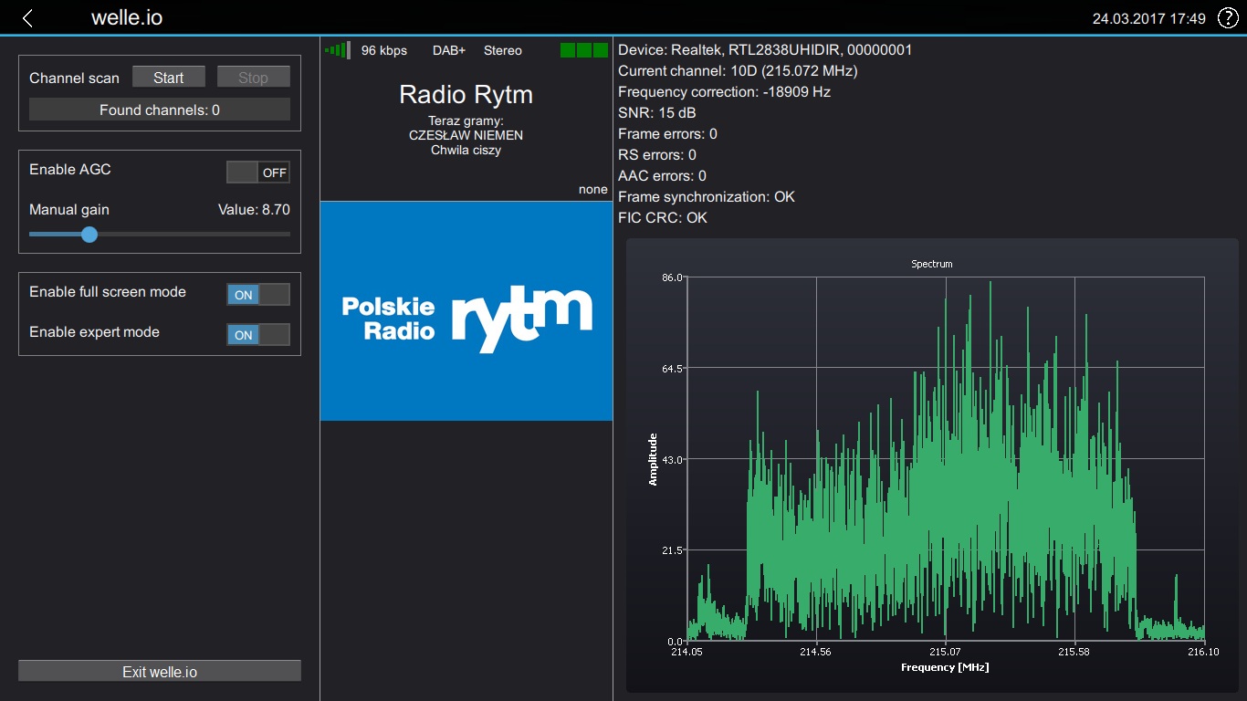This screenshot has width=1247, height=701.
Task: Start the channel scan
Action: 169,78
